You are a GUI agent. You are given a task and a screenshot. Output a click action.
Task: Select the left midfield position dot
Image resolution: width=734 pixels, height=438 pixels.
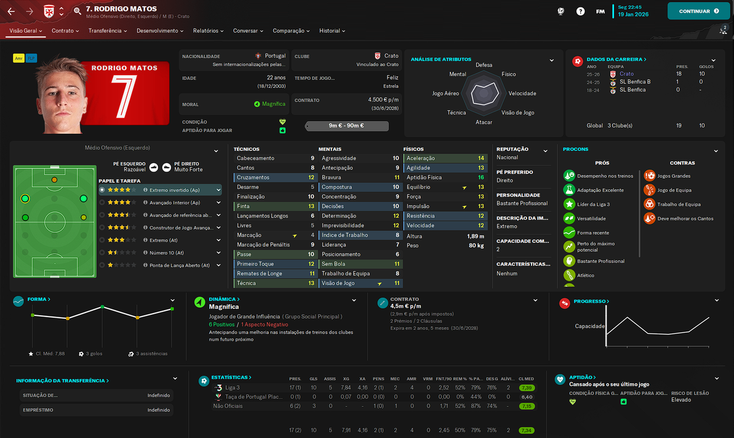[25, 217]
